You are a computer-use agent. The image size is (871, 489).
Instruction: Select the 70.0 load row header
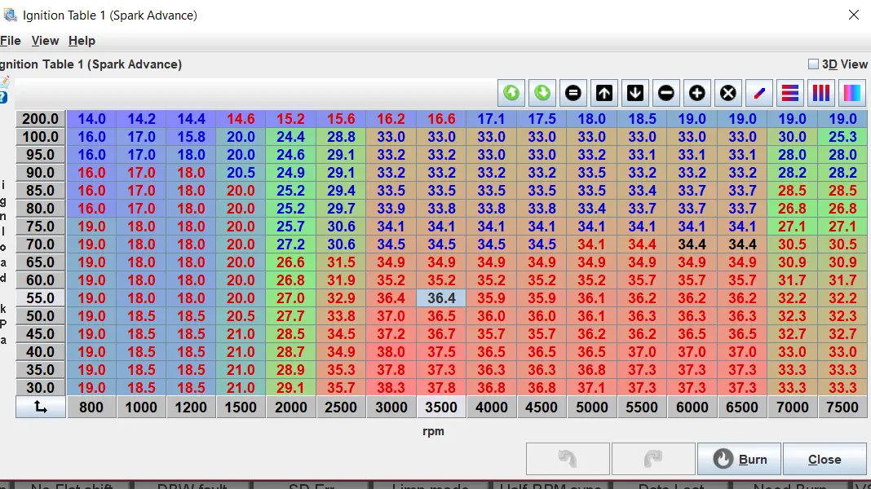pos(41,244)
